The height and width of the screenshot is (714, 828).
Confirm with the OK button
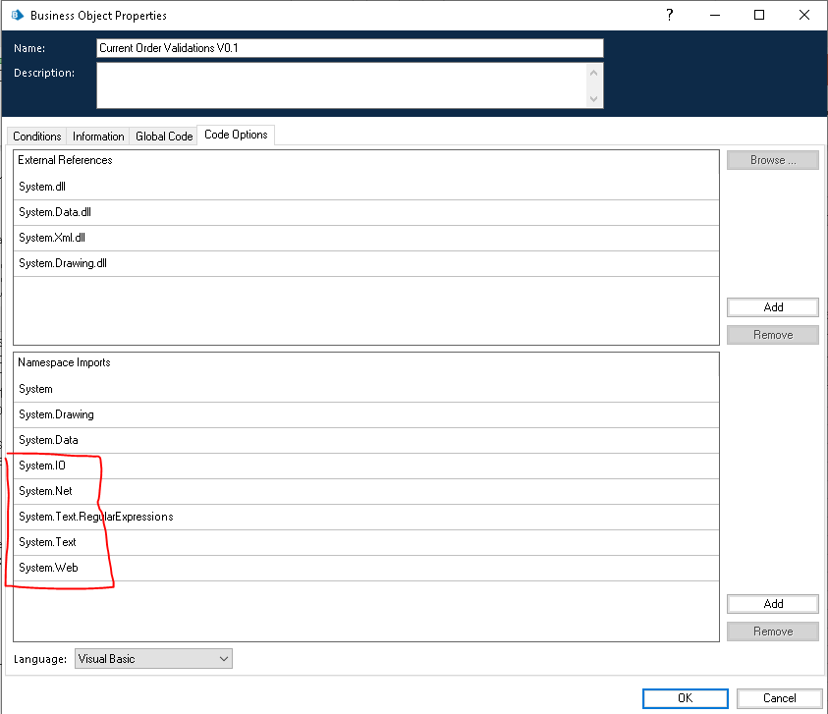pos(685,698)
